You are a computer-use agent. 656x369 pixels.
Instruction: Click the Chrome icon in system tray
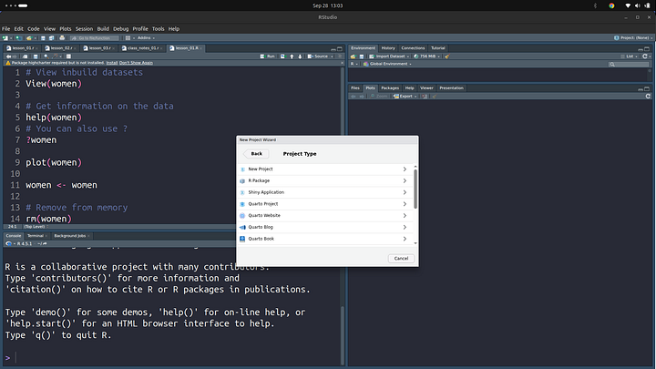pyautogui.click(x=611, y=5)
